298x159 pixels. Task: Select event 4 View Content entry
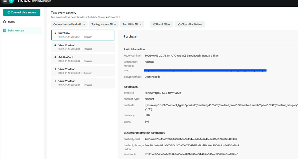click(83, 47)
